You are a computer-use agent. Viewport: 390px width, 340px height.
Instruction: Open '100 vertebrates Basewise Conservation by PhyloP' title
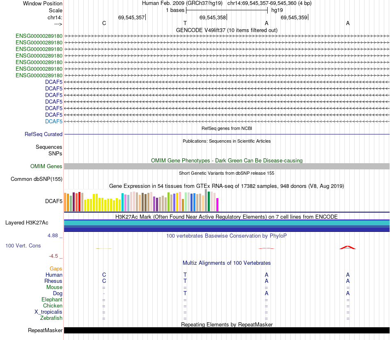[x=227, y=236]
